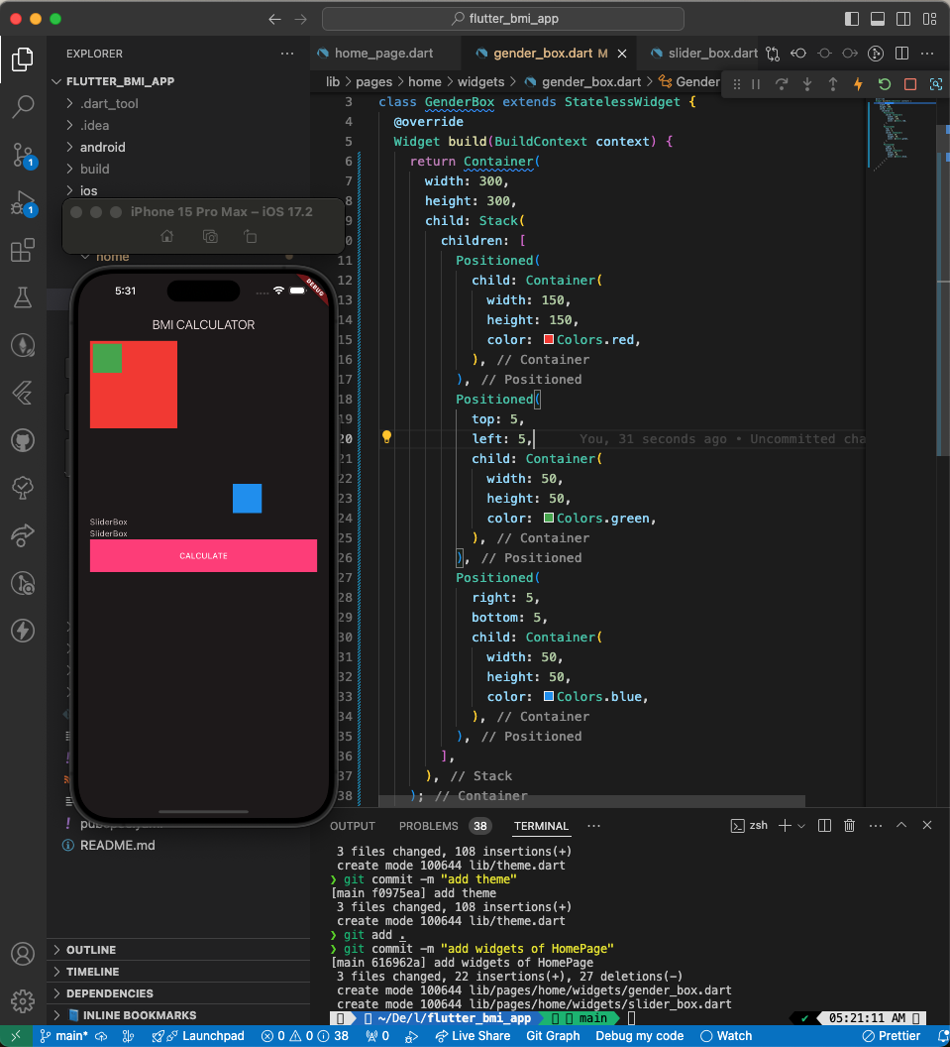Split the editor right
The width and height of the screenshot is (950, 1047).
click(x=902, y=54)
